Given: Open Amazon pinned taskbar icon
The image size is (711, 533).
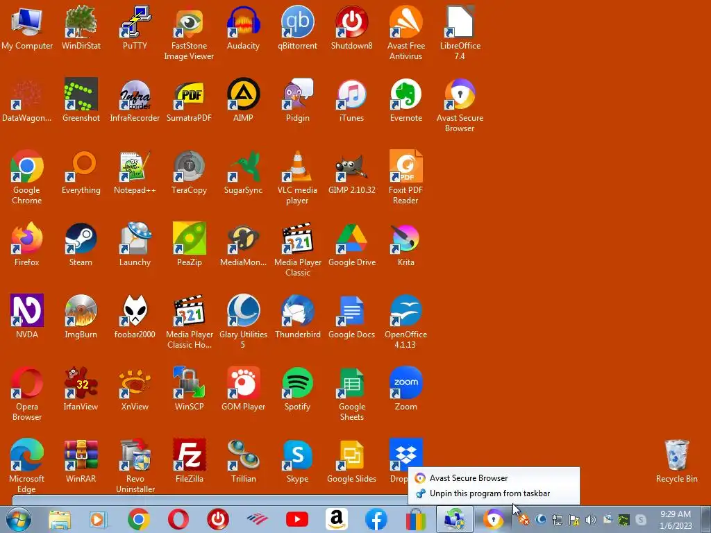Looking at the screenshot, I should 337,519.
